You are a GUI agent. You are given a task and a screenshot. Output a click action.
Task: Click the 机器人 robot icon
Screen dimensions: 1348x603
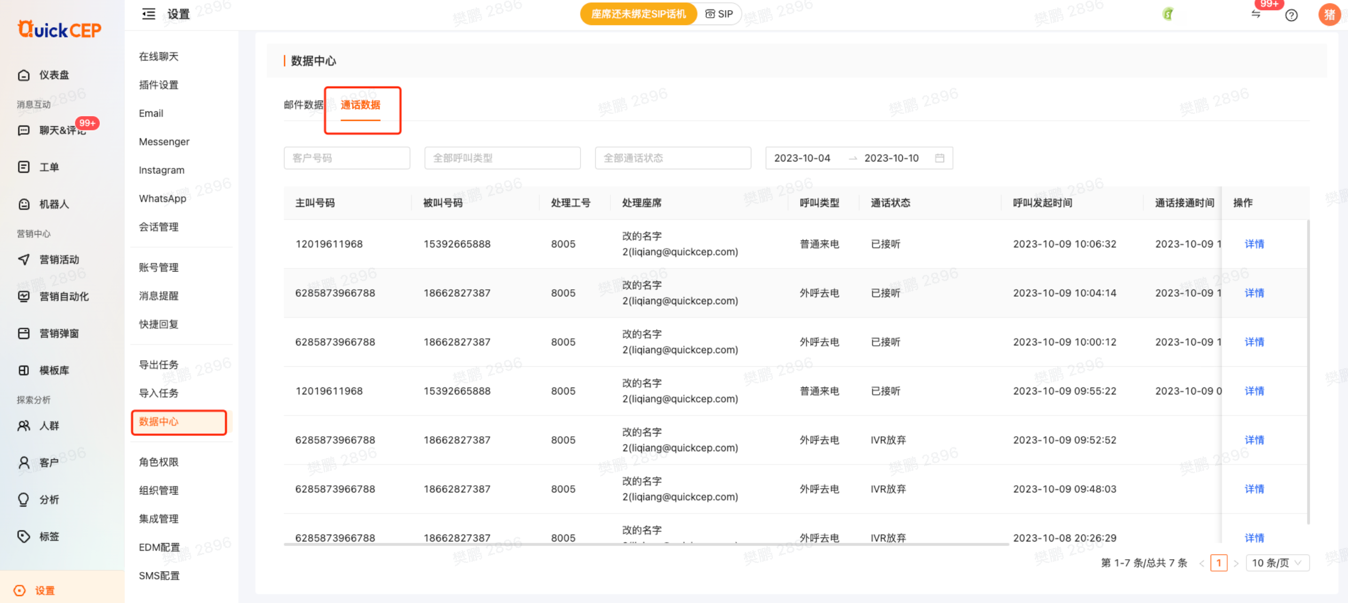tap(24, 204)
